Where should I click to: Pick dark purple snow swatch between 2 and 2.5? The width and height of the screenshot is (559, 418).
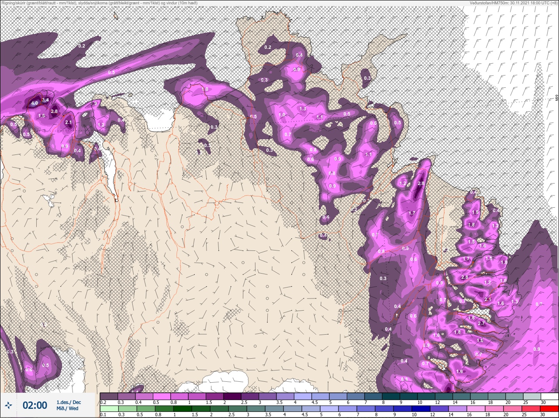233,396
